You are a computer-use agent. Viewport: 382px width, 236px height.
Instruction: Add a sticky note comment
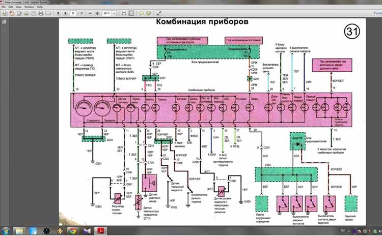[141, 13]
